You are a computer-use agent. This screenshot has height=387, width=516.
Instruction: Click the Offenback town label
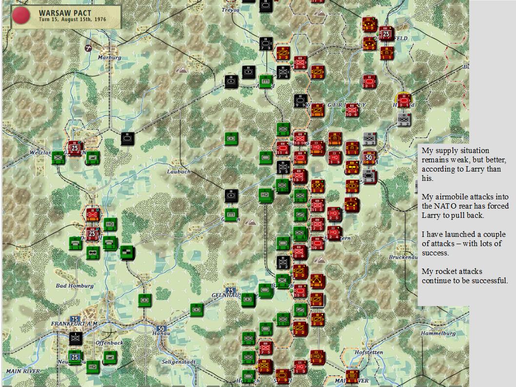point(110,343)
